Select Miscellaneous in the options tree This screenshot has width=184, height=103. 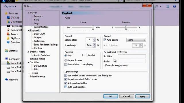pos(38,76)
